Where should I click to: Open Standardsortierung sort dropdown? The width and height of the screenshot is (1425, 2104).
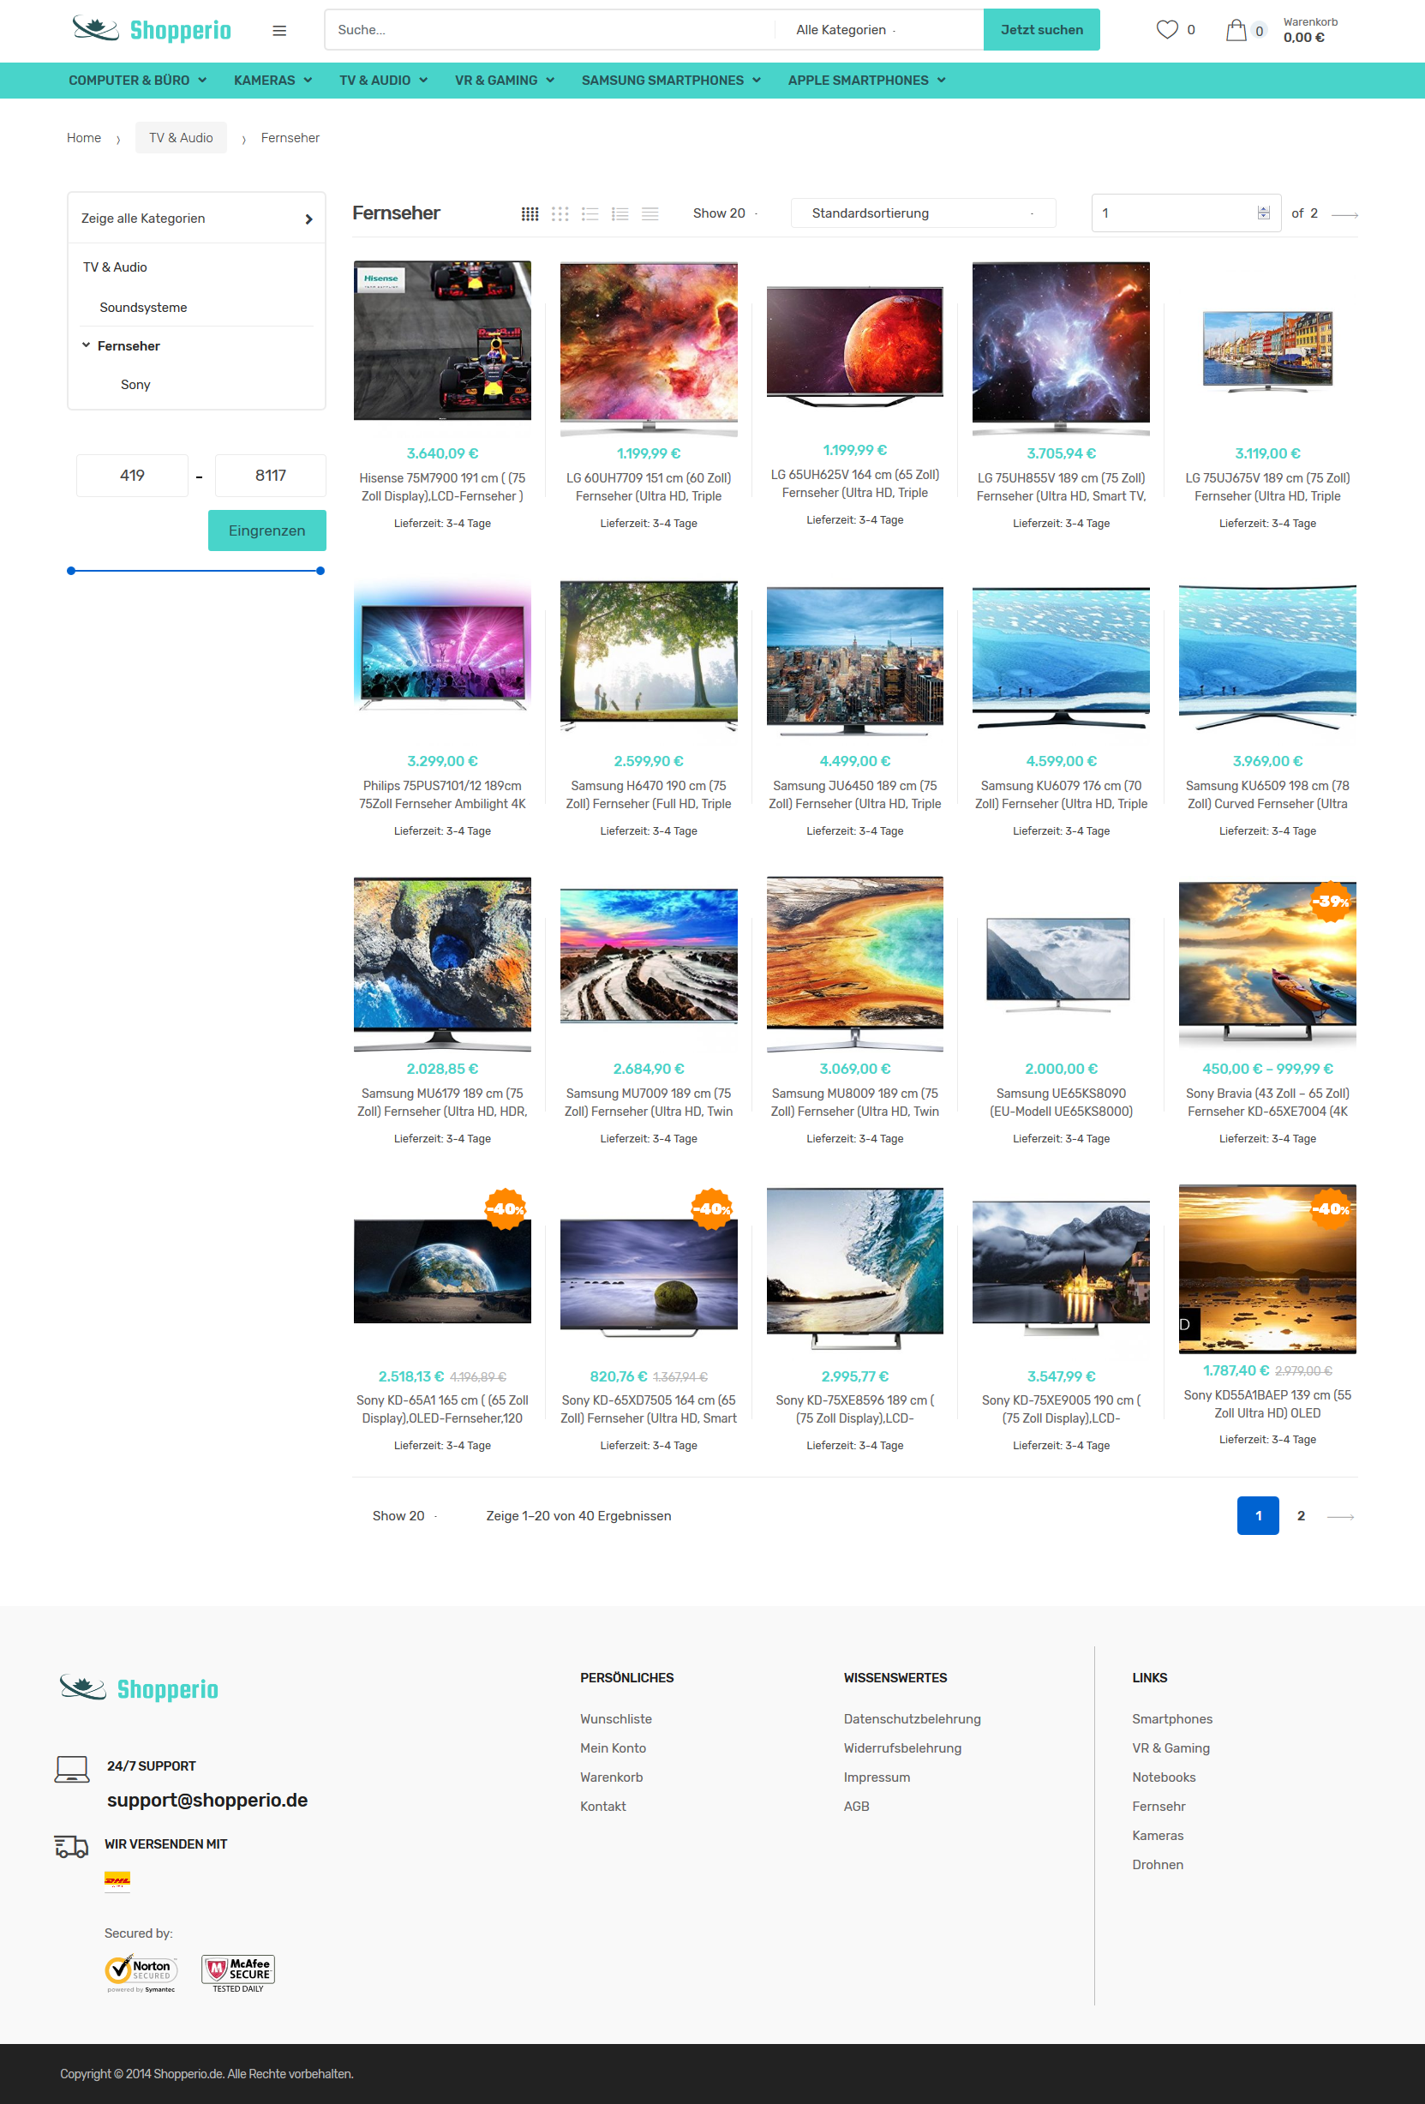924,213
